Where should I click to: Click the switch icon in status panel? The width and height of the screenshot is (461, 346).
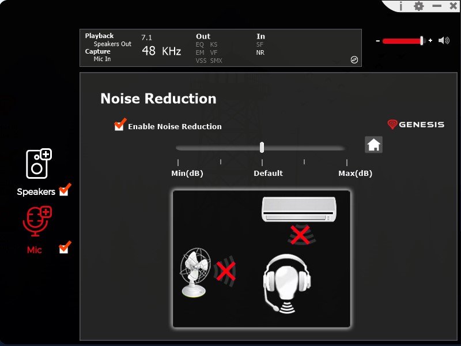(x=354, y=60)
